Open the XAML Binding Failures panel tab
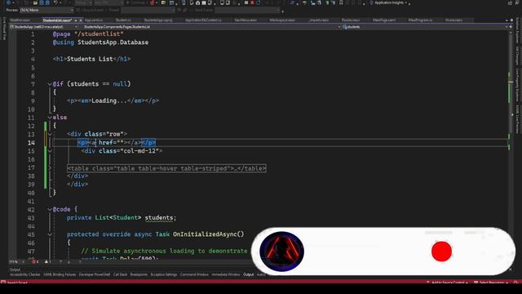This screenshot has width=522, height=294. point(60,274)
